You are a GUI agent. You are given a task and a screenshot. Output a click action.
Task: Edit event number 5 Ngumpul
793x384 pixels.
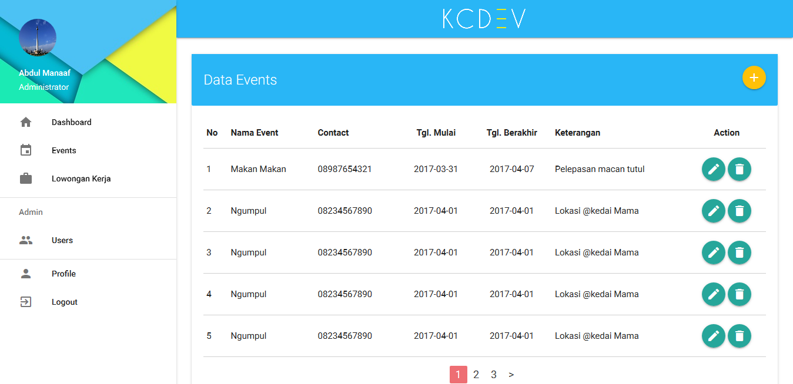pyautogui.click(x=714, y=336)
